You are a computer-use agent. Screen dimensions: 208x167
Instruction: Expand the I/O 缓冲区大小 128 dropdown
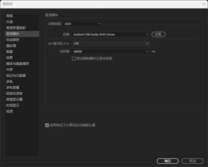point(111,44)
